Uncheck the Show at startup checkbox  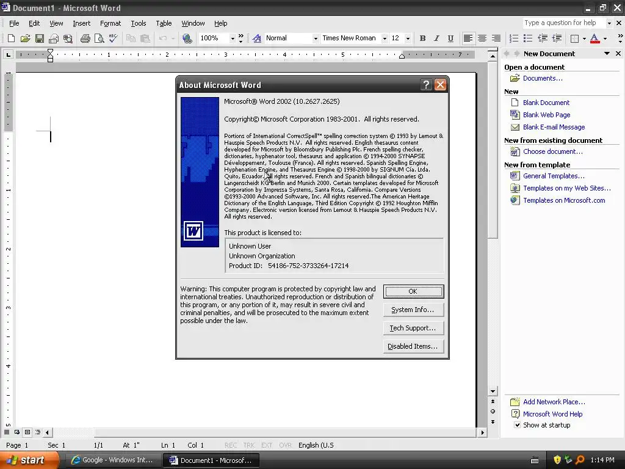click(517, 425)
